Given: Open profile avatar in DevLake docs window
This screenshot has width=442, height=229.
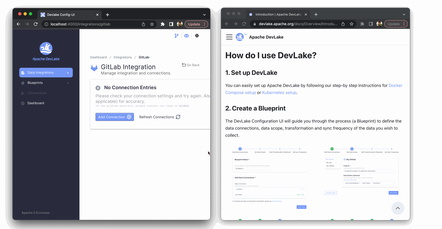Looking at the screenshot, I should [x=379, y=24].
